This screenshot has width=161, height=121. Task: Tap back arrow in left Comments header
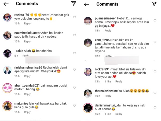(6, 4)
